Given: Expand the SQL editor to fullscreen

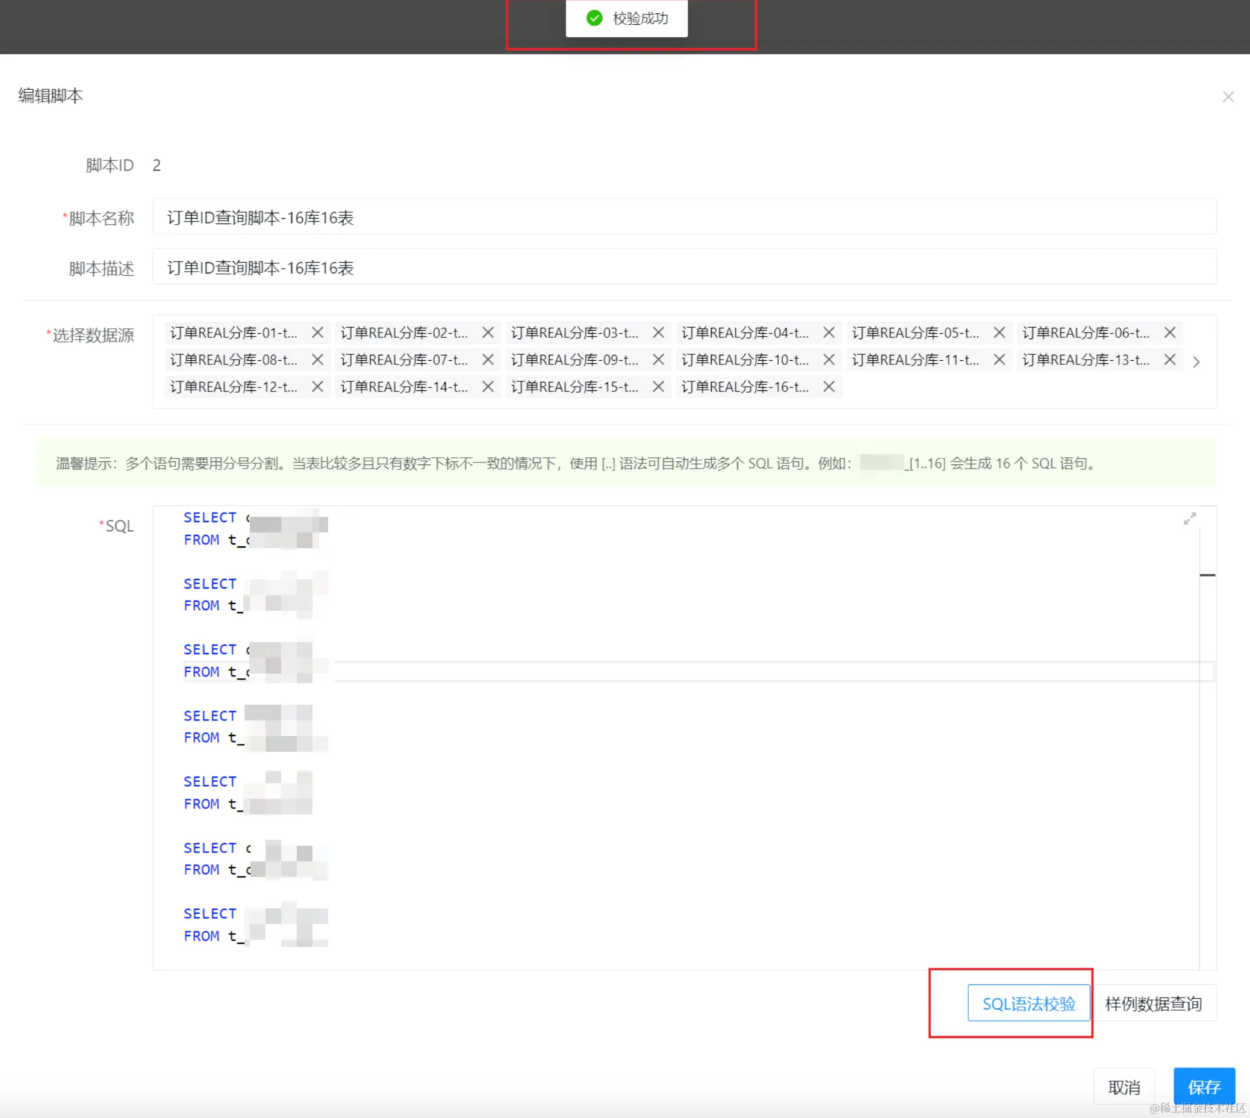Looking at the screenshot, I should 1190,519.
